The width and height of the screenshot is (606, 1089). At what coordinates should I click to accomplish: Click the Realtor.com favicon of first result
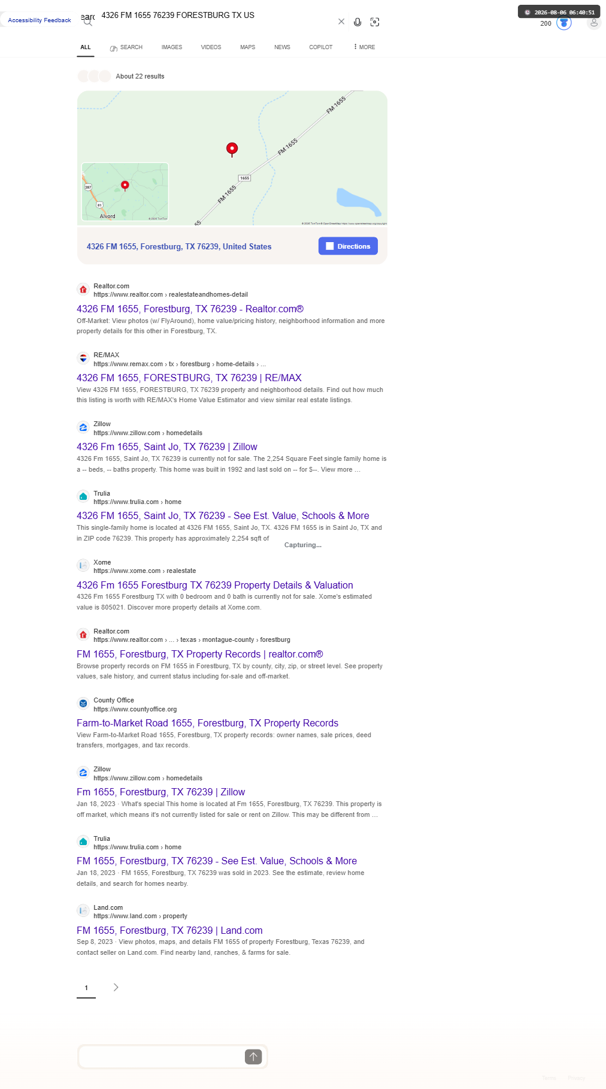[83, 289]
